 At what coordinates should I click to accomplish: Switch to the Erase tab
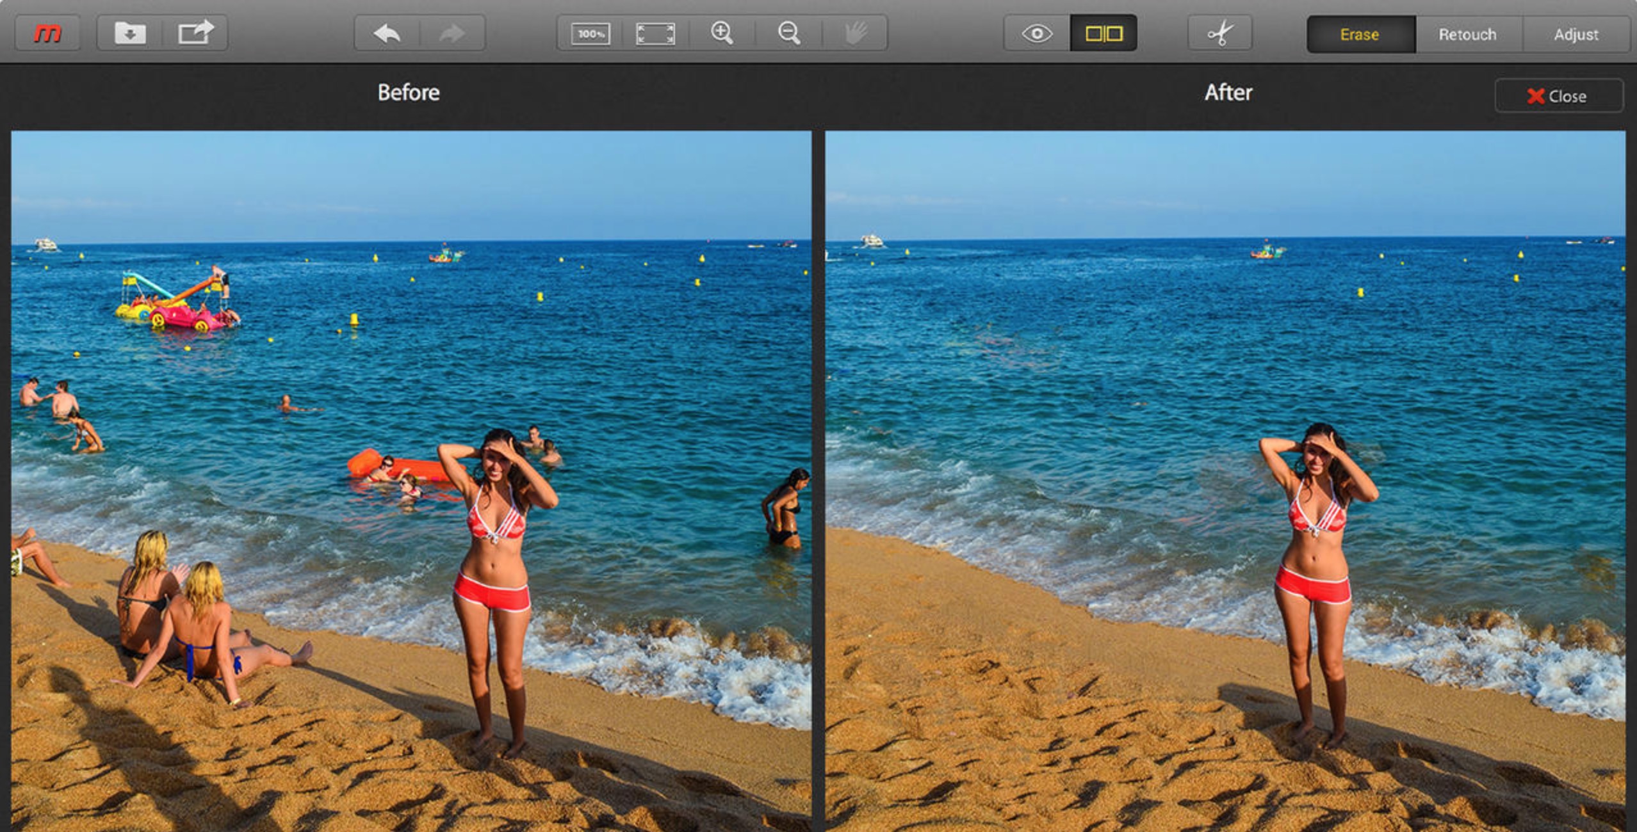click(1360, 35)
